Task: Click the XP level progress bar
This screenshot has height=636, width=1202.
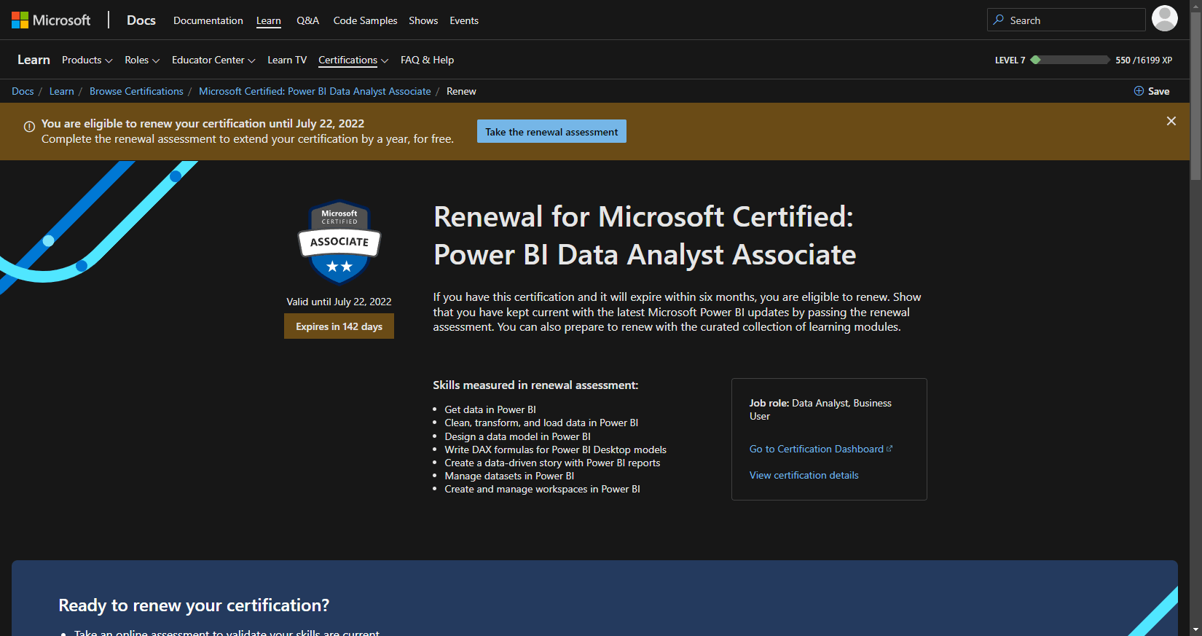Action: coord(1070,60)
